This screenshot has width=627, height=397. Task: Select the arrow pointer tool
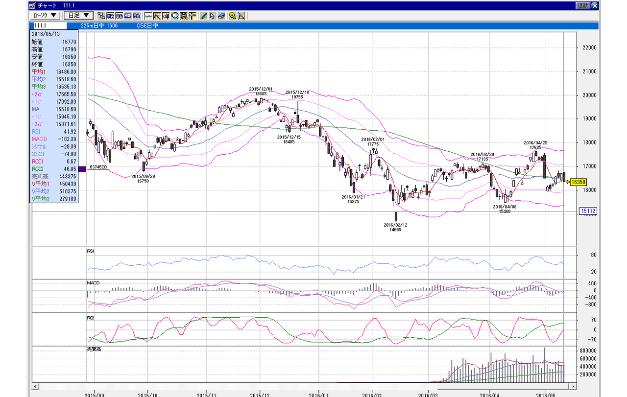pyautogui.click(x=212, y=16)
